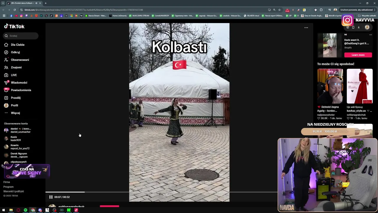Click the phone icon in TikTok header

353,27
